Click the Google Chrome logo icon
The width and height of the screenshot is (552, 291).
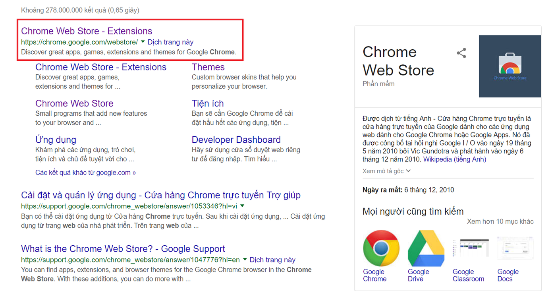click(381, 248)
